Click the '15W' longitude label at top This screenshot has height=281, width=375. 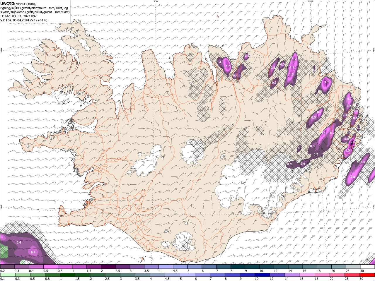[x=311, y=1]
